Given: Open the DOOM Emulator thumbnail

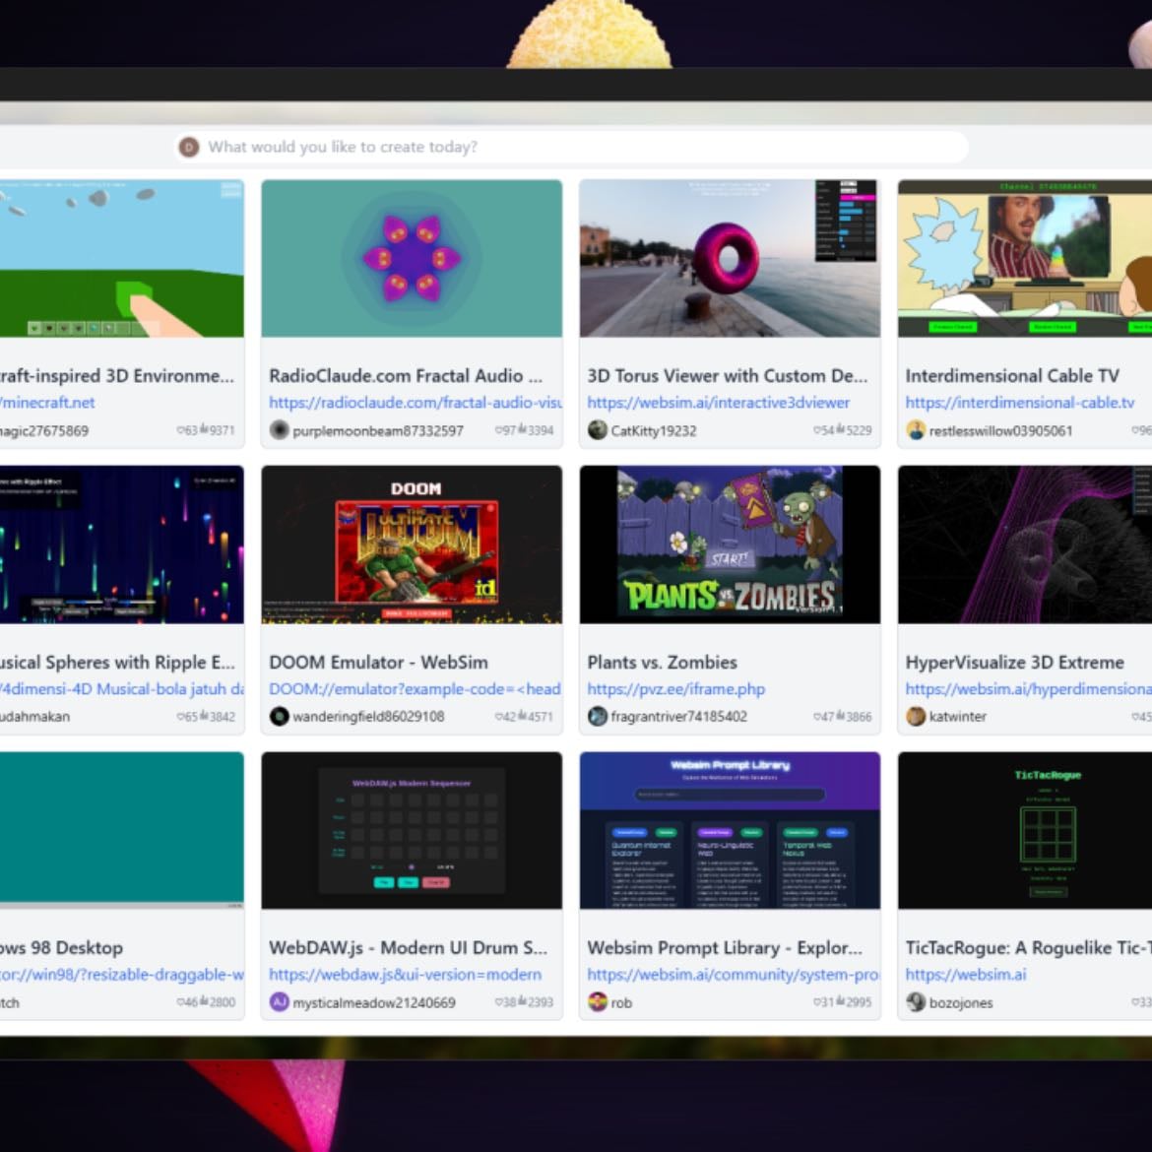Looking at the screenshot, I should click(412, 544).
